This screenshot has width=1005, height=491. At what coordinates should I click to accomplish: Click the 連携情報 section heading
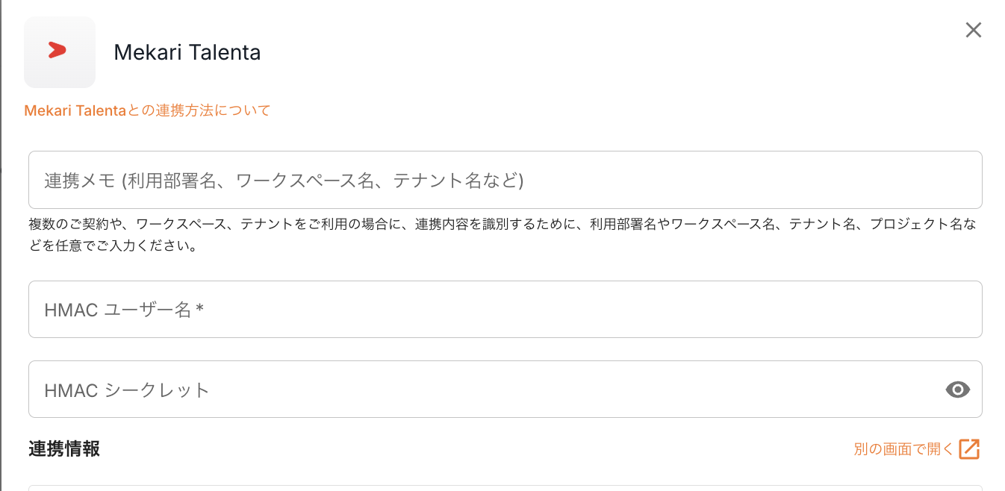(64, 448)
